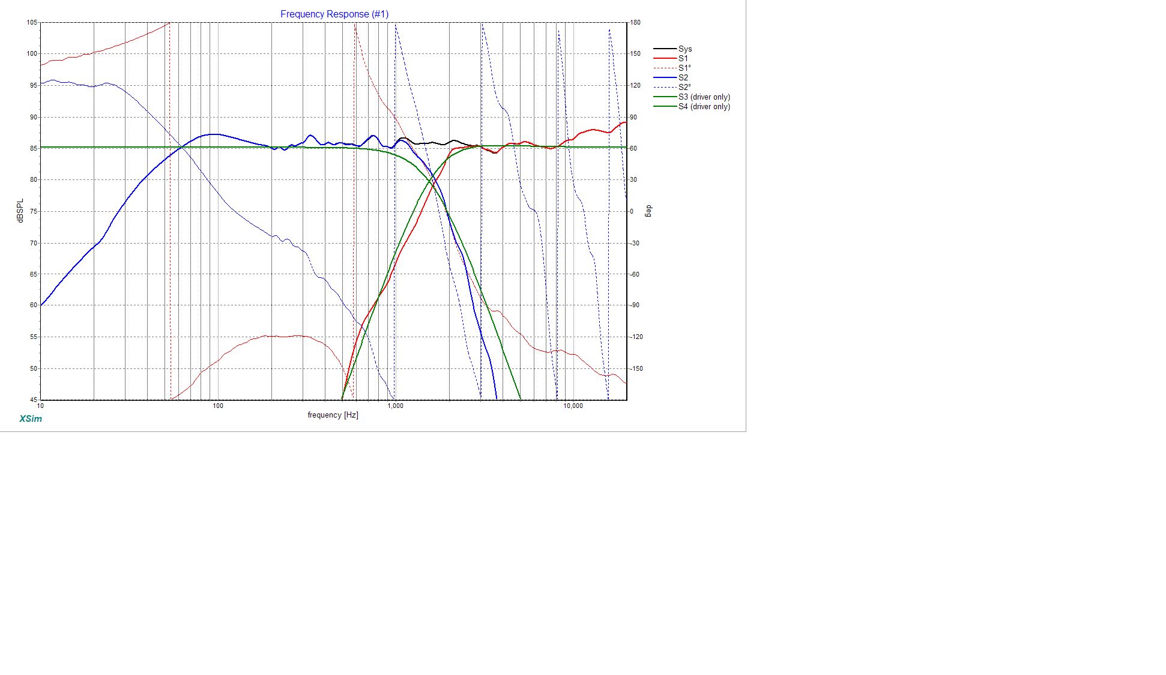The image size is (1166, 675).
Task: Click the green S3 legend line swatch
Action: (x=665, y=97)
